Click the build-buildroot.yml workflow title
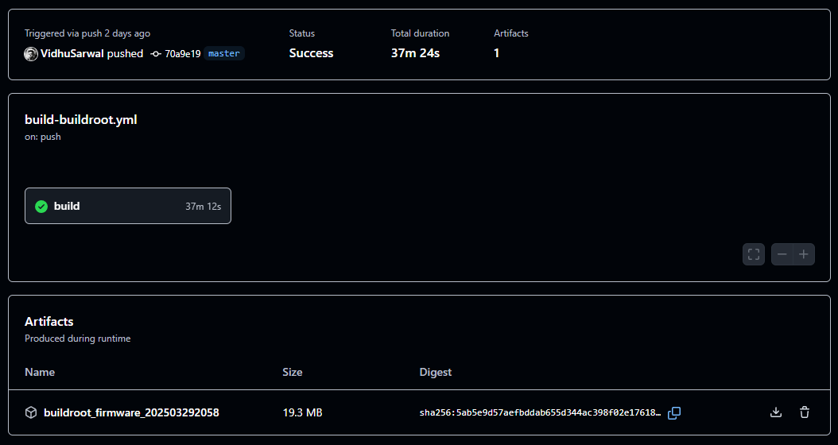 pos(81,120)
